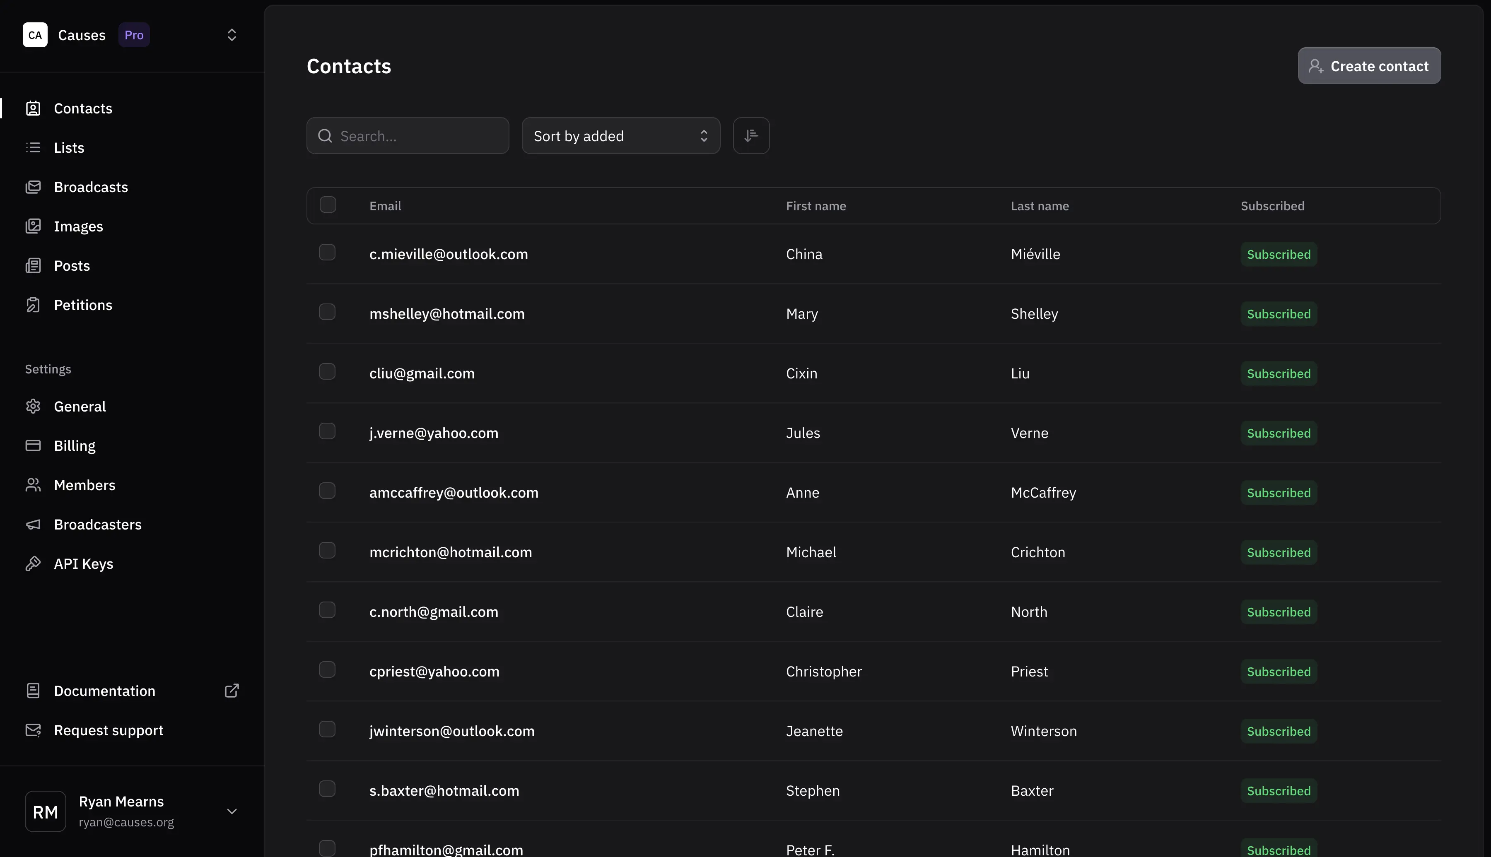The height and width of the screenshot is (857, 1491).
Task: Open Broadcasters via the megaphone icon
Action: (x=34, y=524)
